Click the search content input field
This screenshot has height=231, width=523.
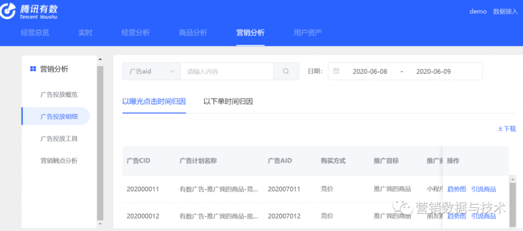pos(227,71)
